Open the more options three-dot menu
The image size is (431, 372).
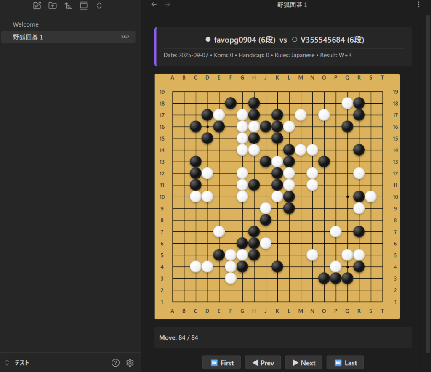[418, 5]
